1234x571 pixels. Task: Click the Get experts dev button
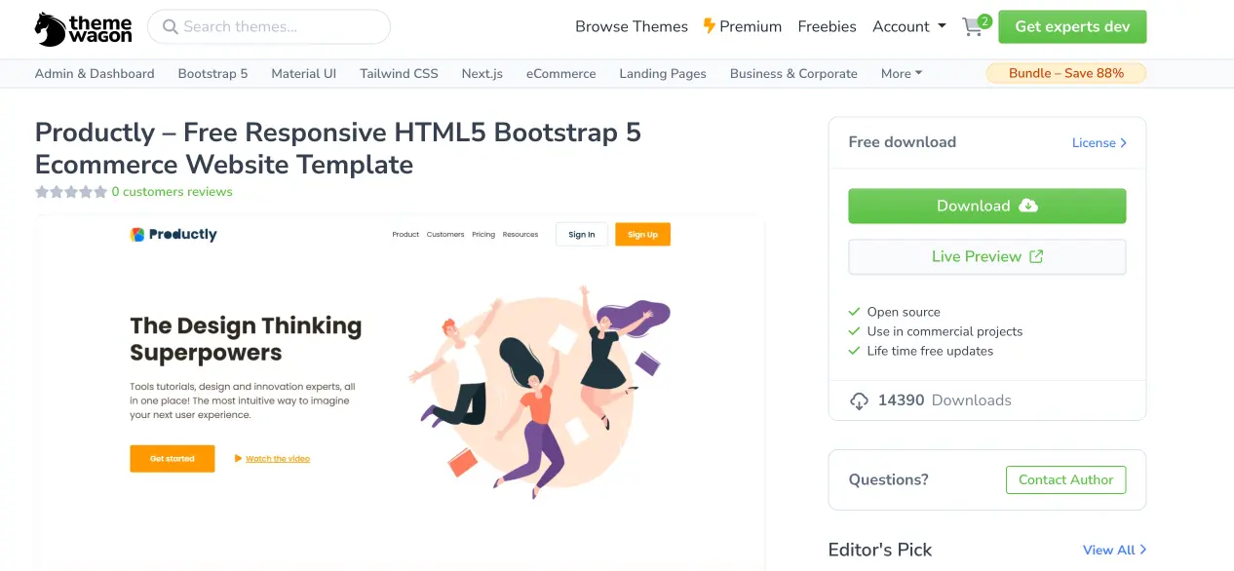[1072, 26]
